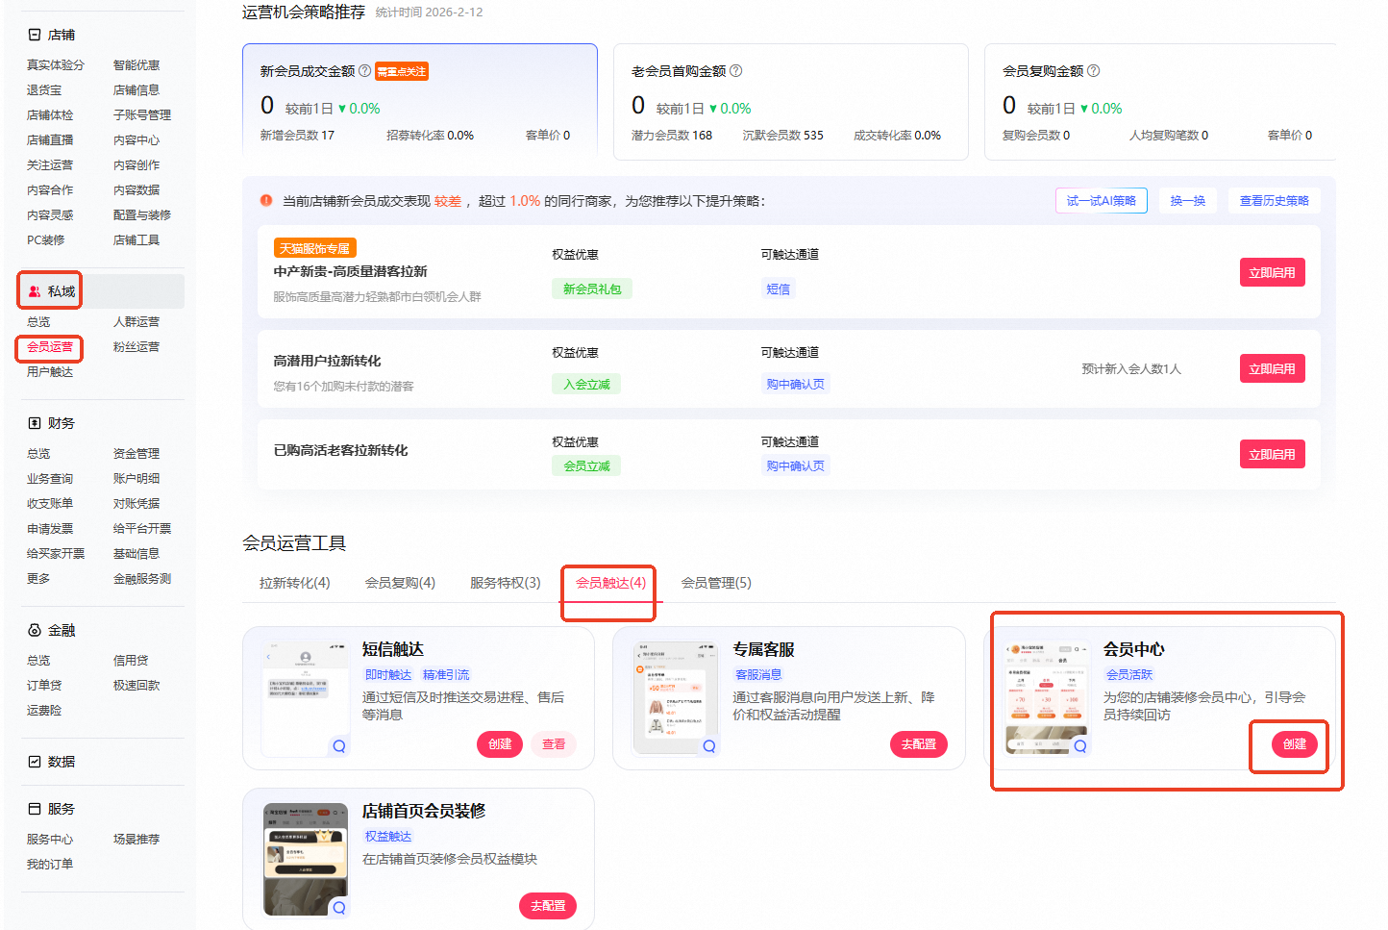This screenshot has width=1388, height=930.
Task: Click the 查看历史策略 button
Action: coord(1275,201)
